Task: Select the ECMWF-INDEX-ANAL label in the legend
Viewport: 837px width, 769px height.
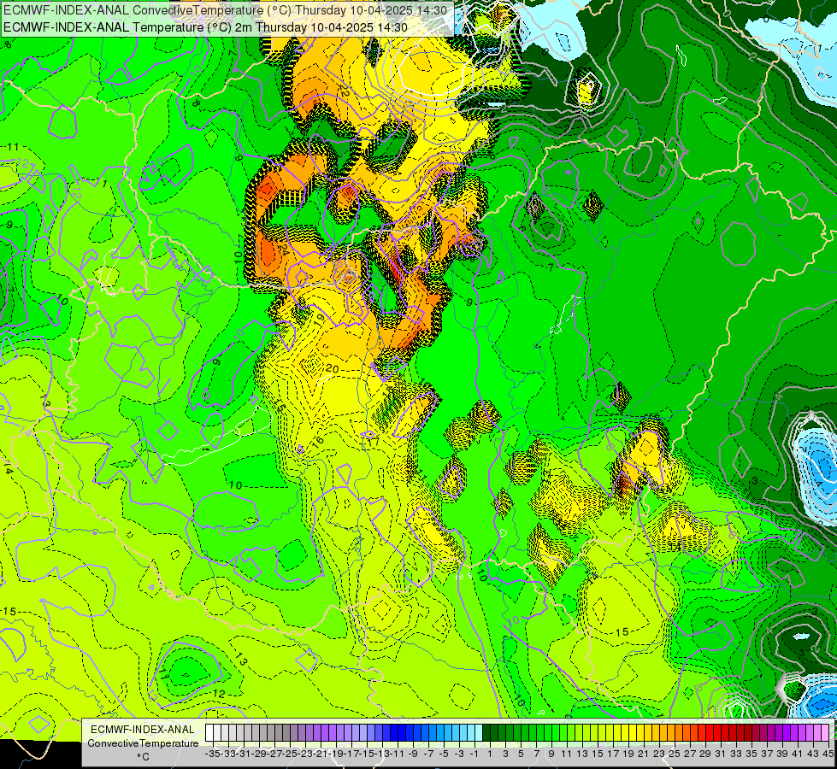Action: click(143, 730)
